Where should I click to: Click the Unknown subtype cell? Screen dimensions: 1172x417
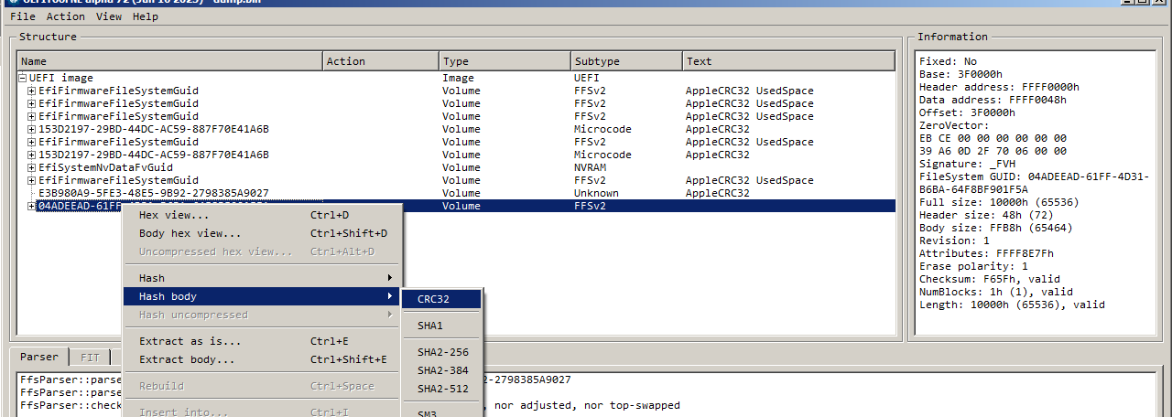coord(626,193)
